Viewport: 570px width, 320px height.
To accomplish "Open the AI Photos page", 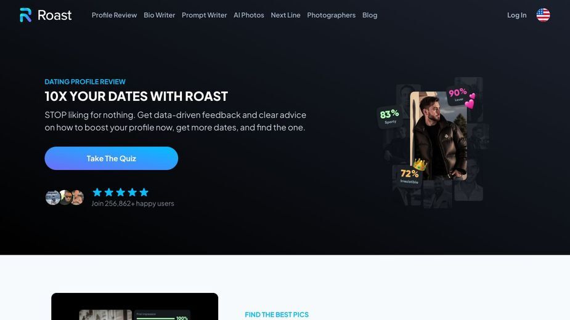I will tap(249, 15).
